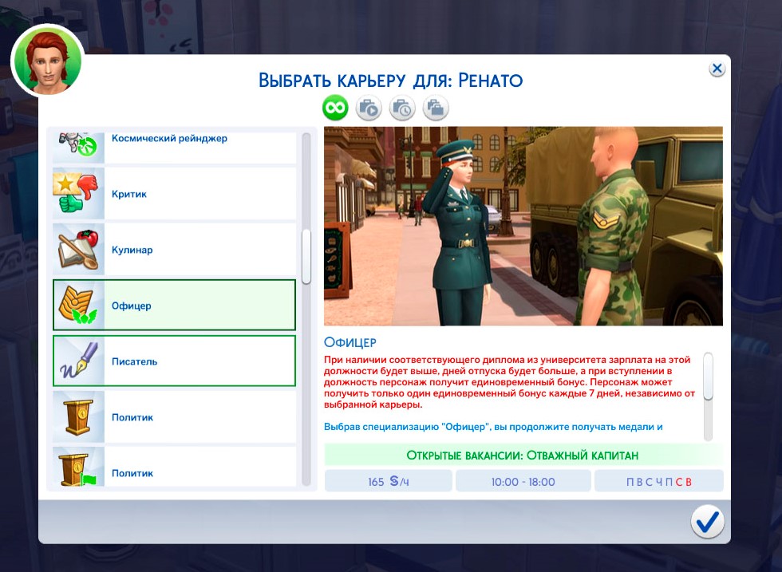Click the career list scrollbar handle
This screenshot has height=572, width=782.
click(x=306, y=256)
